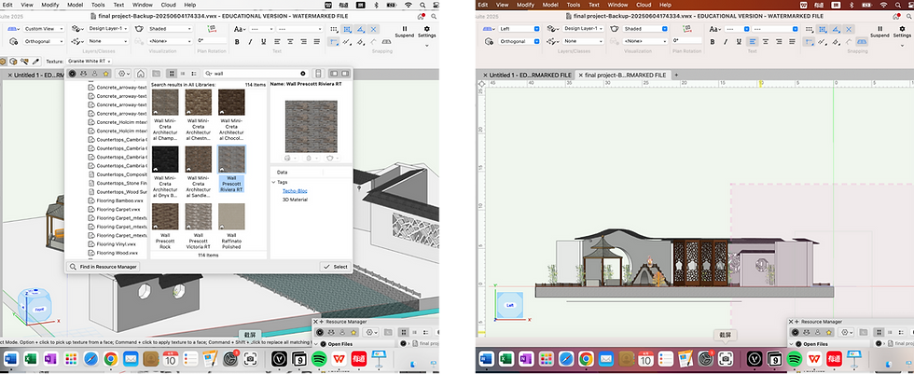Open Design Layer-1 dropdown in Left view window
Viewport: 914px width, 374px height.
tap(583, 29)
